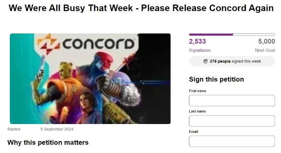Click the petition title heading
Viewport: 281px width, 153px height.
tap(141, 8)
